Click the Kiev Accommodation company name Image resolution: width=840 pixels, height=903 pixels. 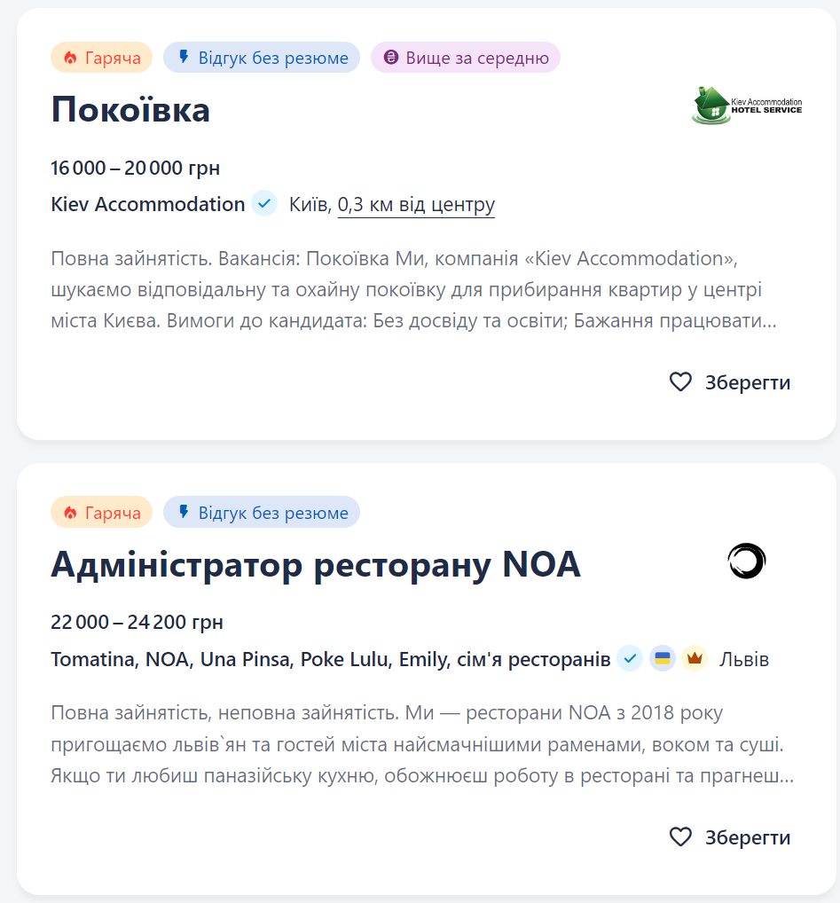[146, 203]
